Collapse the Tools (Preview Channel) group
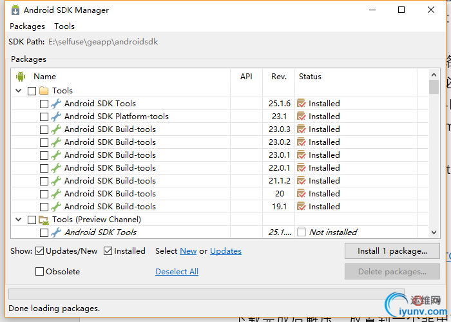 coord(18,220)
